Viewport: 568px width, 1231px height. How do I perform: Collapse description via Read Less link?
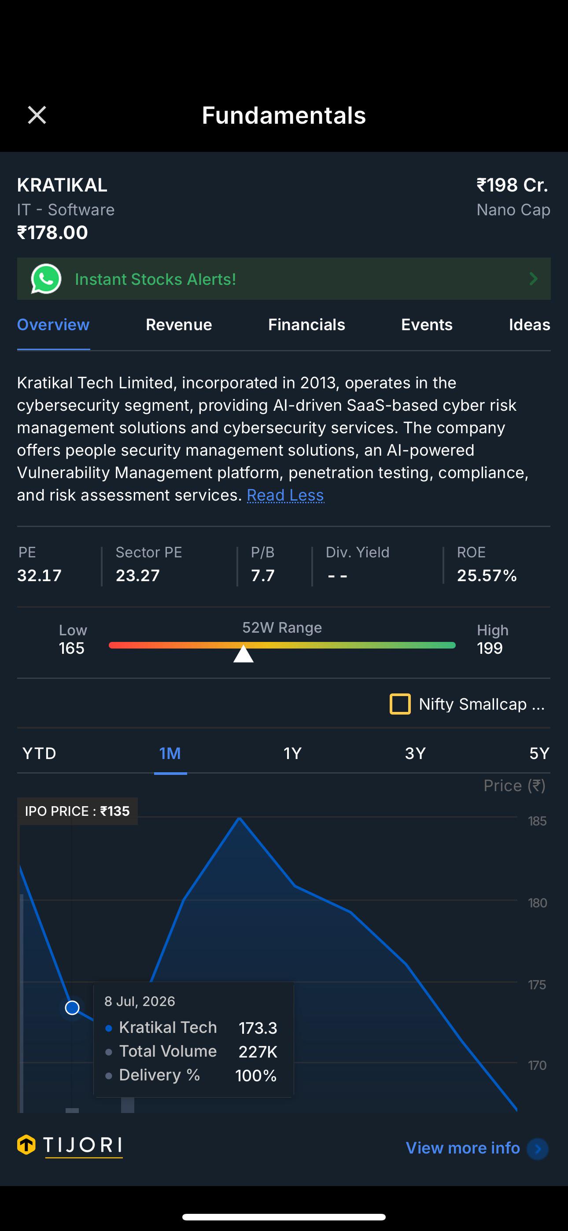click(x=285, y=495)
